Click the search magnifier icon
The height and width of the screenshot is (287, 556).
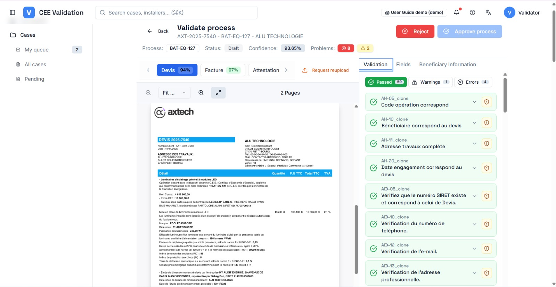103,12
